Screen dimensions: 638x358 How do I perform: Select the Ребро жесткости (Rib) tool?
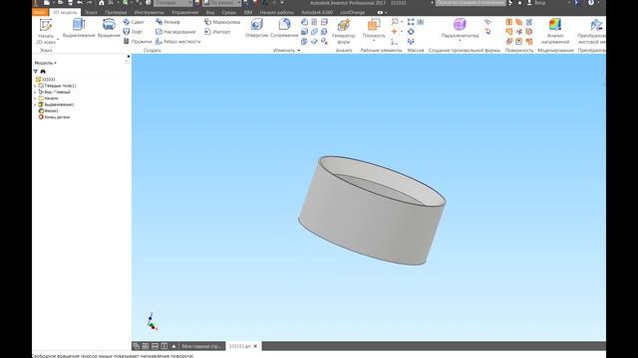178,42
